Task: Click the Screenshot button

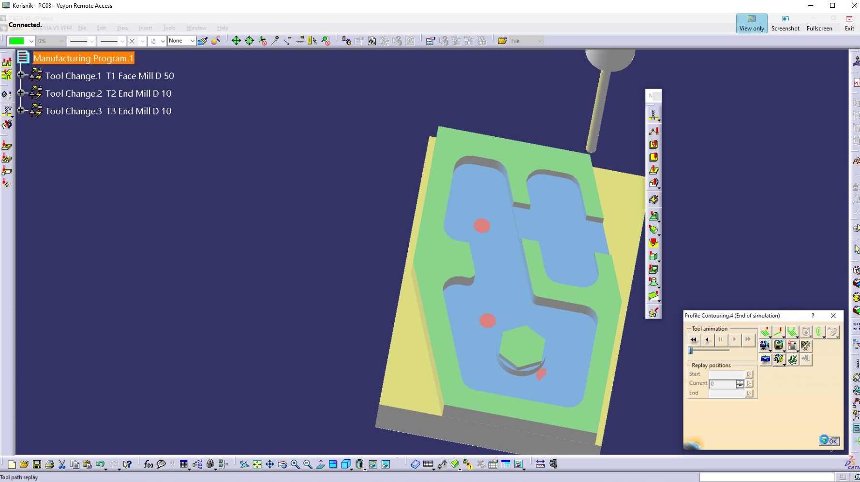Action: [785, 23]
